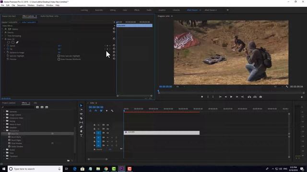Select Drop Shadow effect
307x172 pixels.
click(16, 143)
